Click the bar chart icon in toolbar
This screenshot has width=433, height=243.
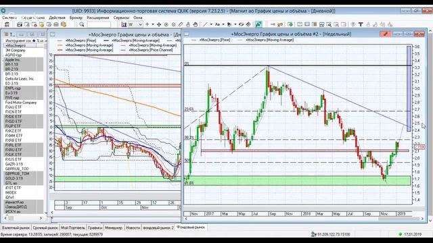pos(124,24)
